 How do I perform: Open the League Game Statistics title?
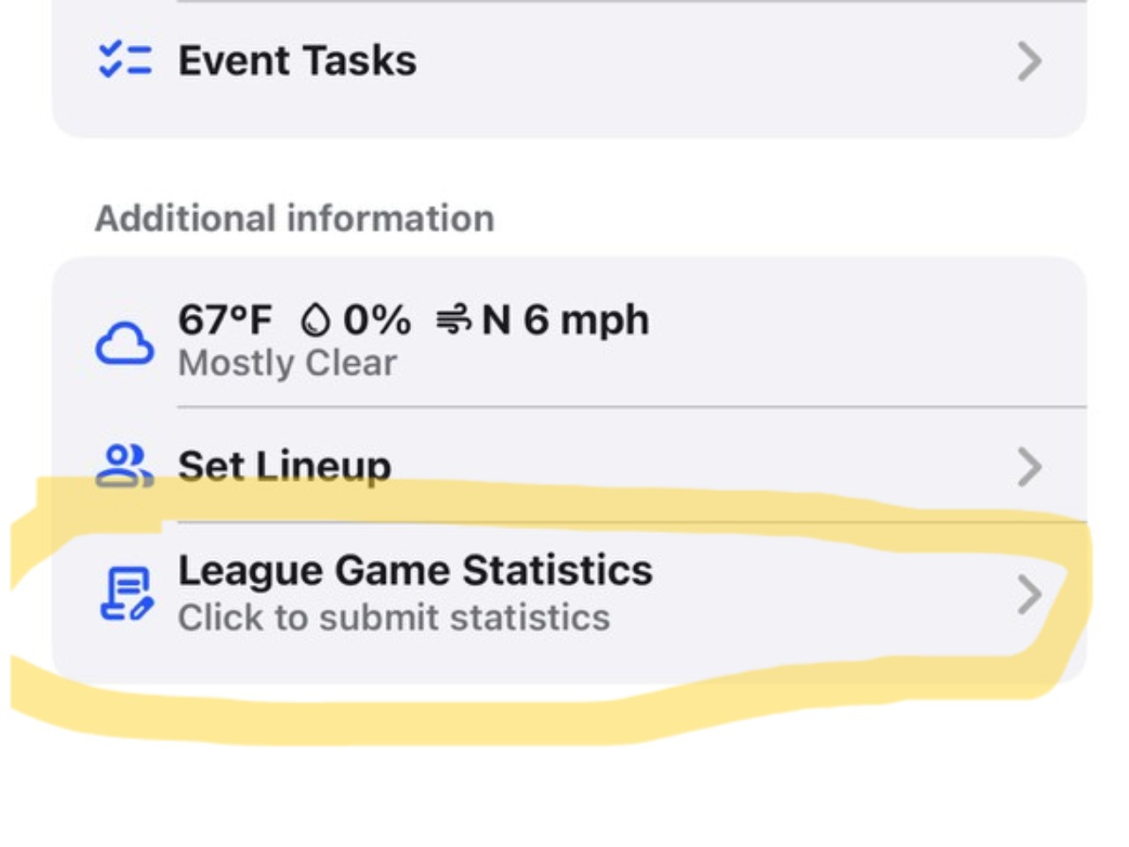[x=415, y=570]
